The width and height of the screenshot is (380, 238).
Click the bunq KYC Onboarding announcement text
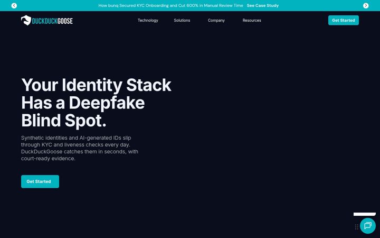170,6
